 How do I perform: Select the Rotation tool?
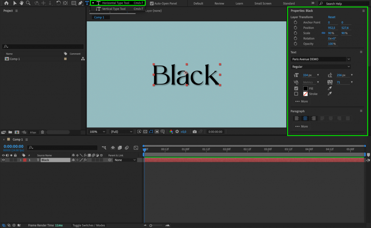tap(58, 3)
